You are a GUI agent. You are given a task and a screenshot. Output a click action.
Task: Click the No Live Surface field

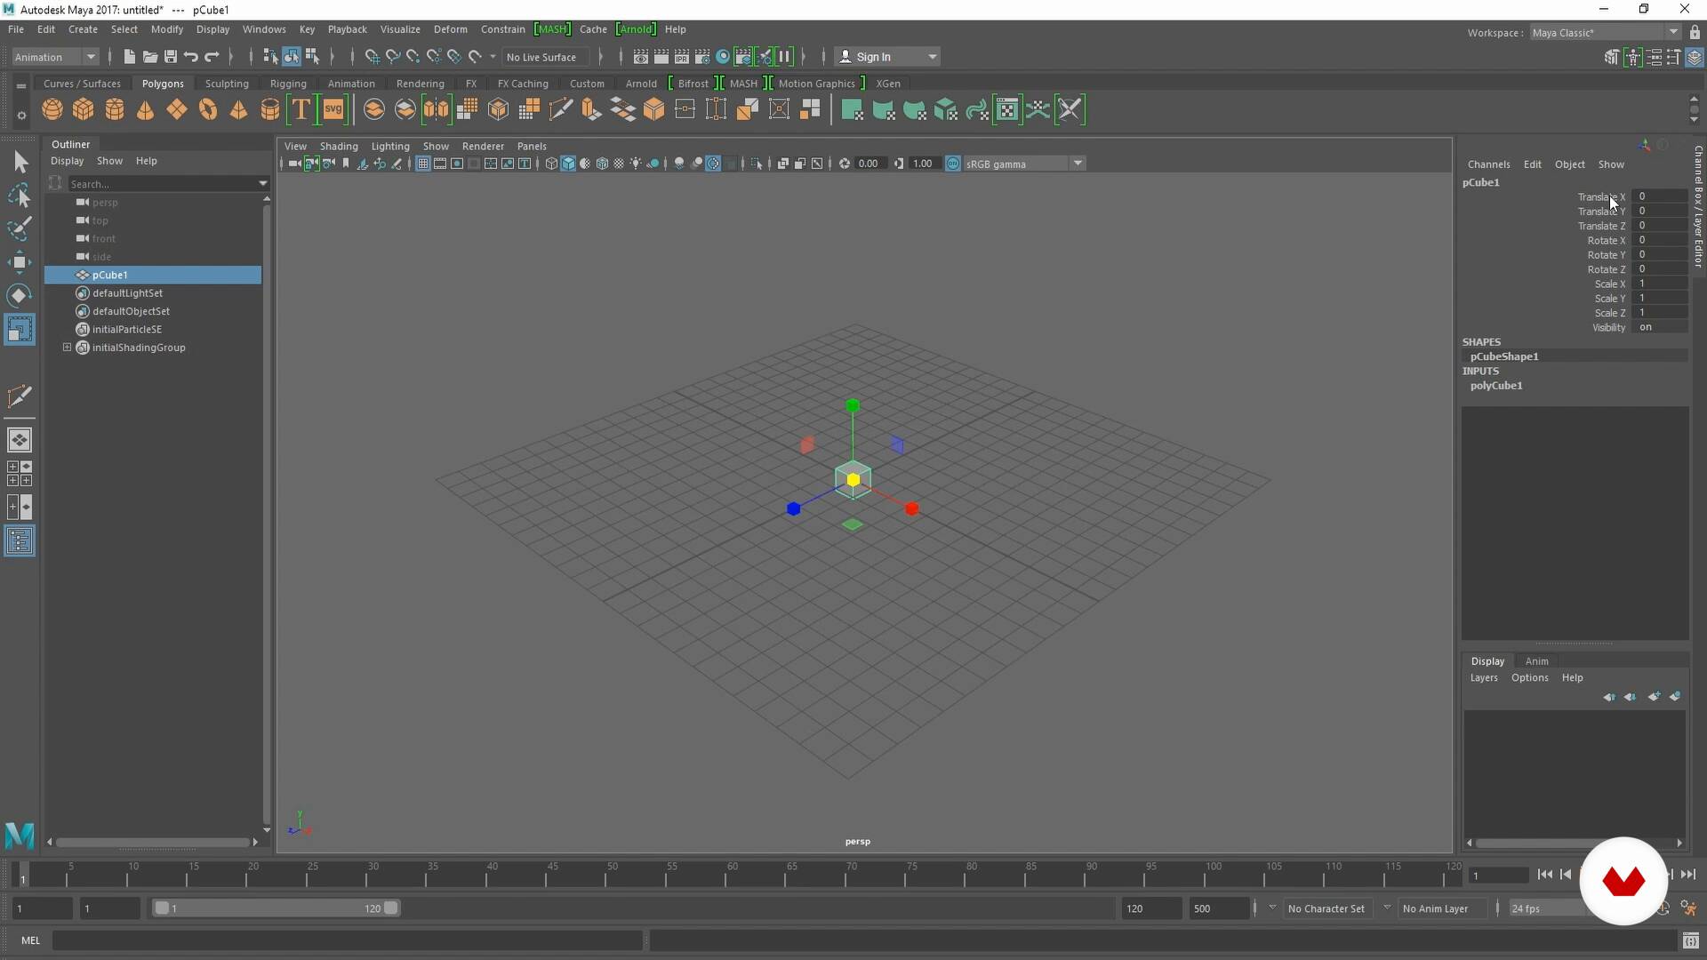tap(544, 57)
